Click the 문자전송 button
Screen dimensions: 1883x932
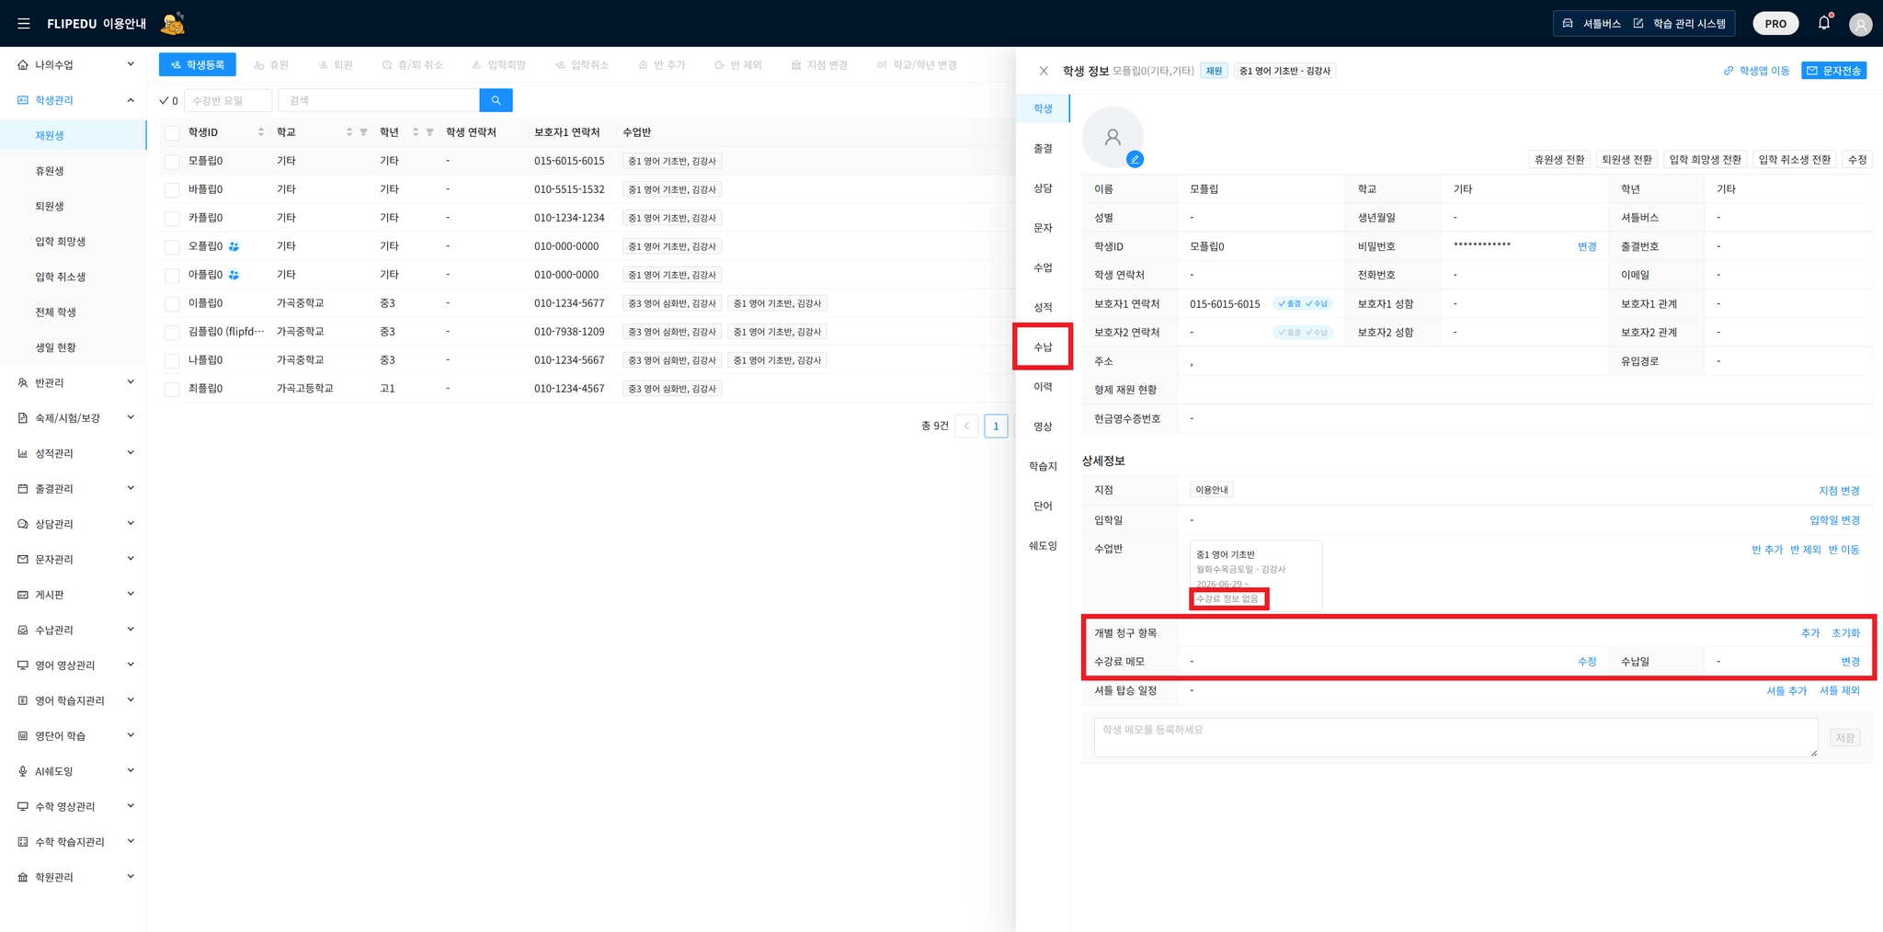coord(1833,71)
